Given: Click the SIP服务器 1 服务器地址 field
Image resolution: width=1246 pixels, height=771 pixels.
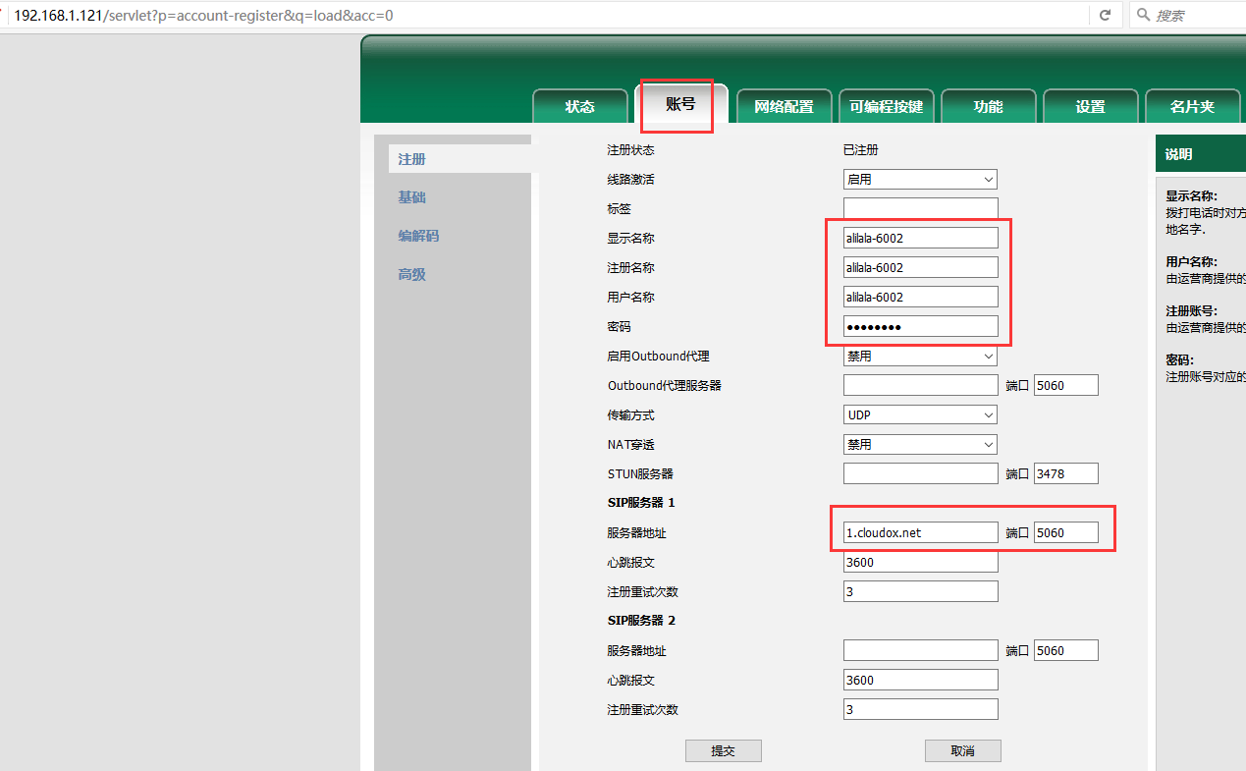Looking at the screenshot, I should [x=920, y=533].
